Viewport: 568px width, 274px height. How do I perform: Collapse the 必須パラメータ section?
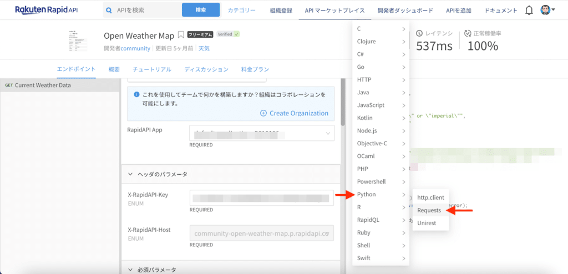point(131,270)
